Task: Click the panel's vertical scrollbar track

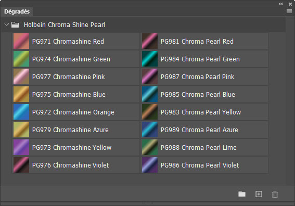Action: click(x=290, y=101)
